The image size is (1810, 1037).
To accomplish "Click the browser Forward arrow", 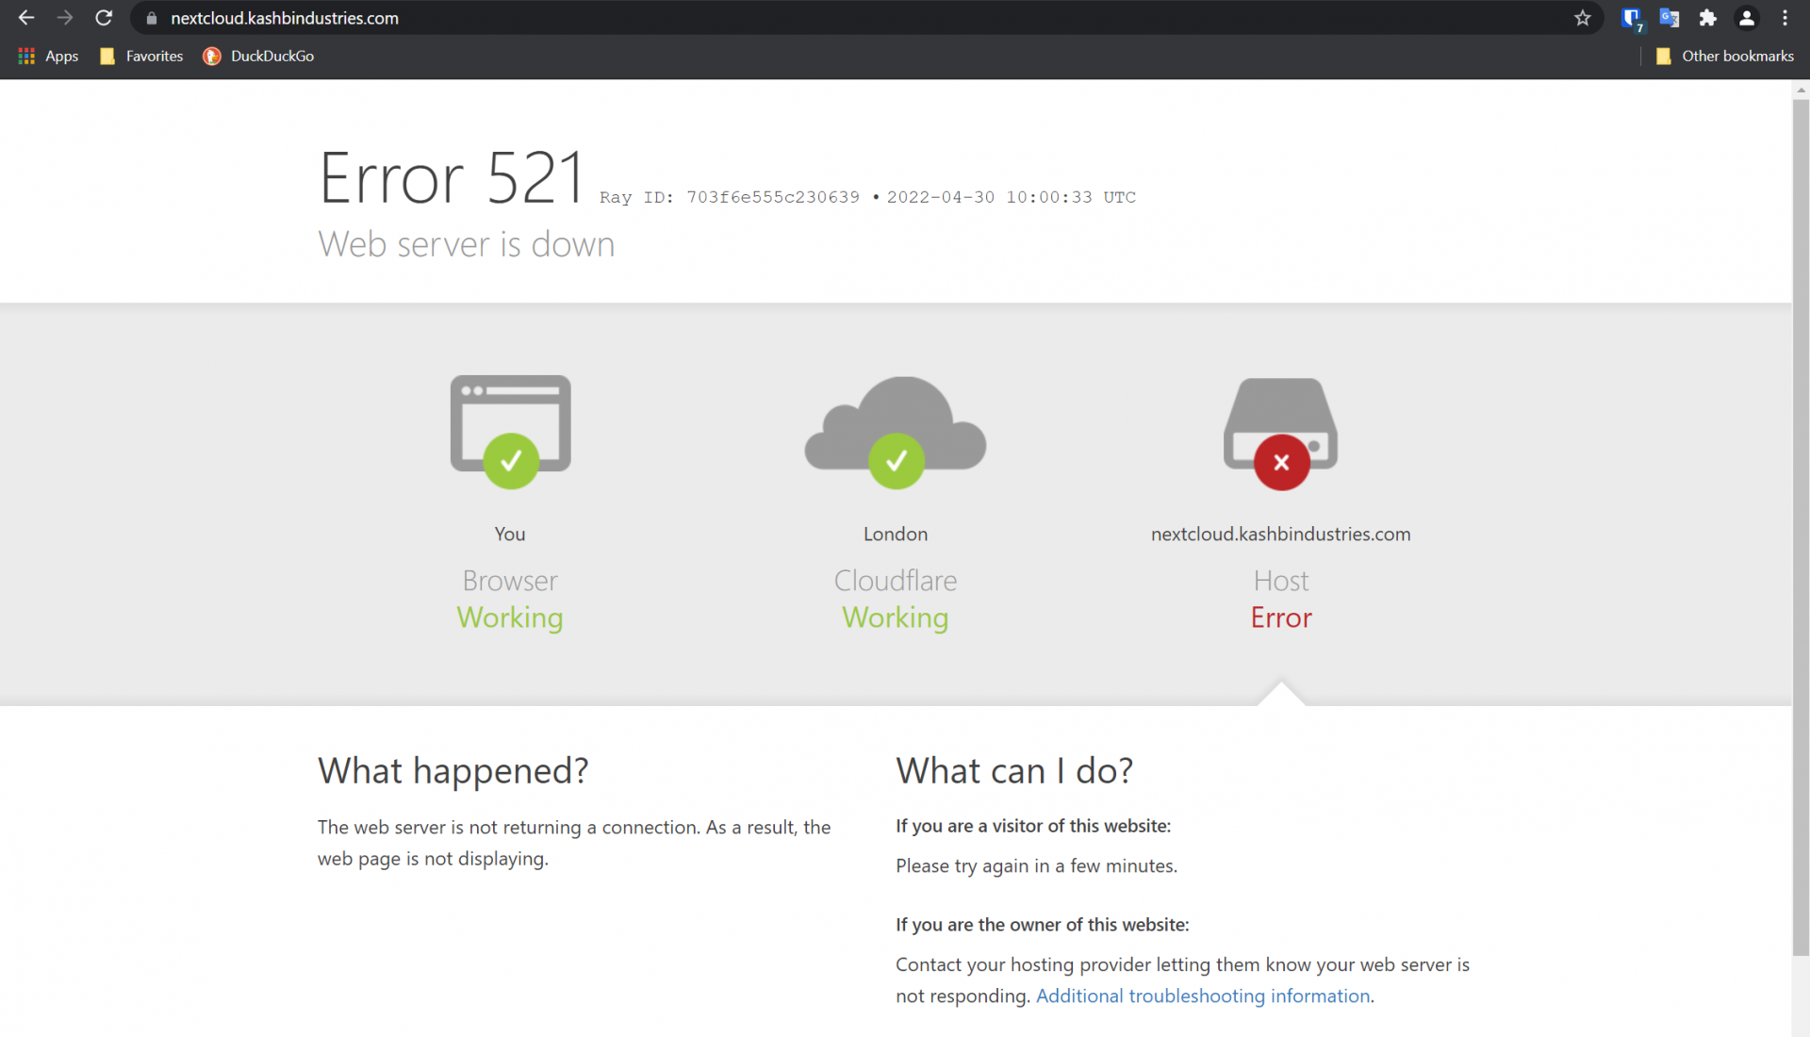I will pos(64,18).
